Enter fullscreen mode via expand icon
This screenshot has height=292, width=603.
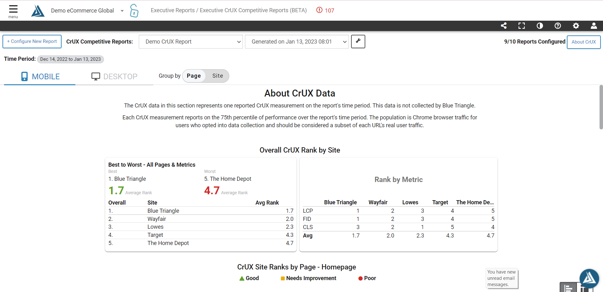click(522, 26)
